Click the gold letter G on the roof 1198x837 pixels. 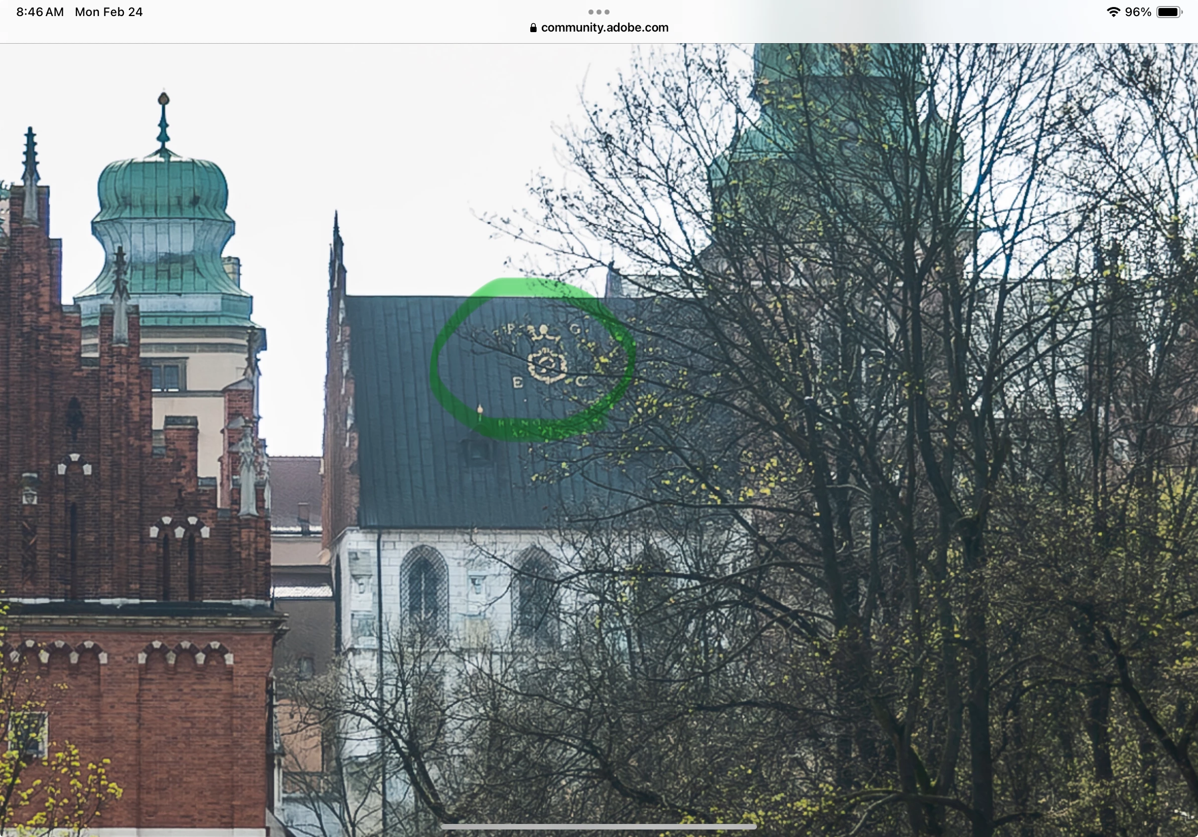(575, 329)
